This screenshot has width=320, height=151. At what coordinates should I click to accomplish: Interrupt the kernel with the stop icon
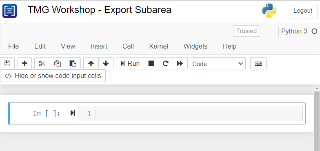(151, 64)
